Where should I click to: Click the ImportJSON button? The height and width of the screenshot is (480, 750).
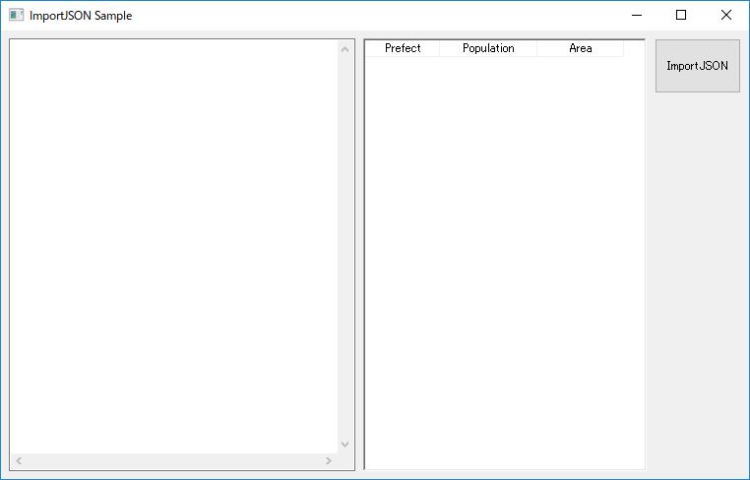point(697,66)
